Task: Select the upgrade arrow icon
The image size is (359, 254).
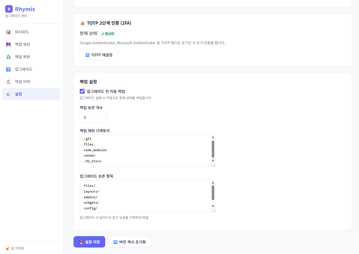Action: pyautogui.click(x=8, y=69)
